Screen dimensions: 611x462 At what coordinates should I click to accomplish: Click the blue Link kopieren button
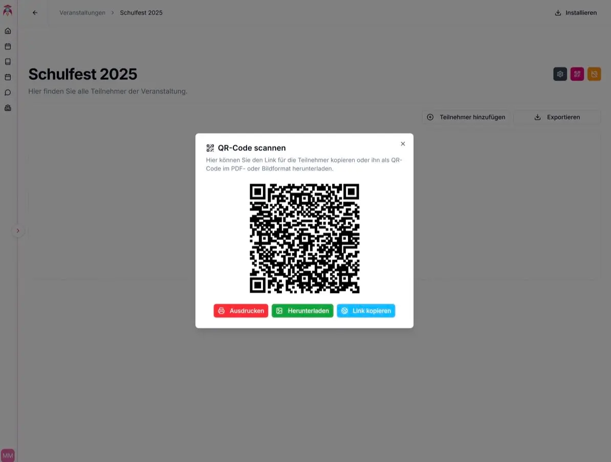click(x=366, y=311)
